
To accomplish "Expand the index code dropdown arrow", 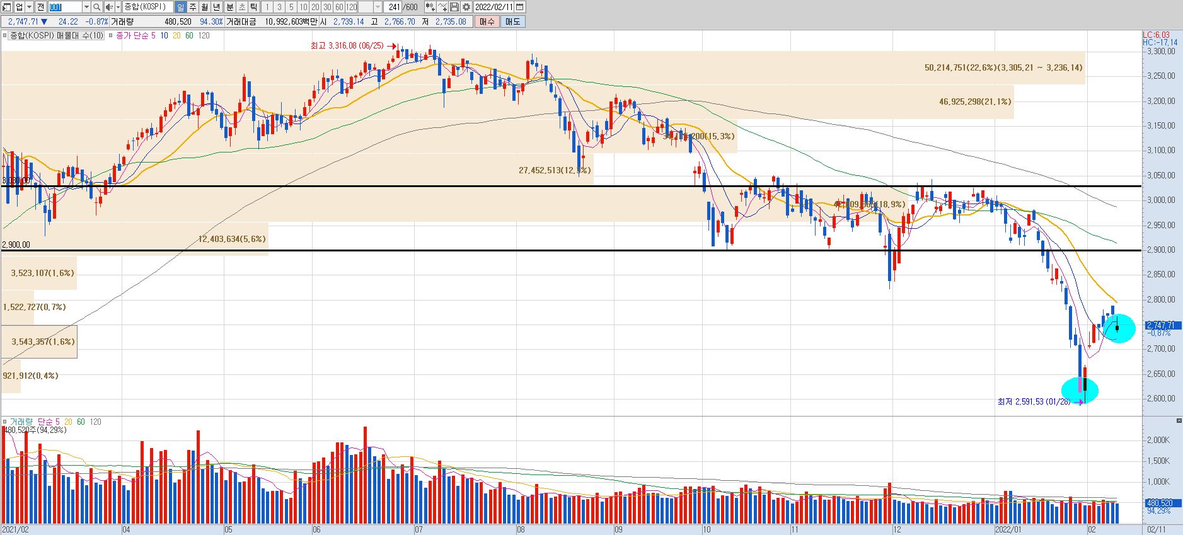I will point(86,7).
